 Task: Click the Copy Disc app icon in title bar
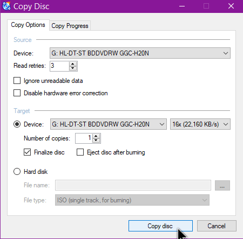(x=6, y=6)
